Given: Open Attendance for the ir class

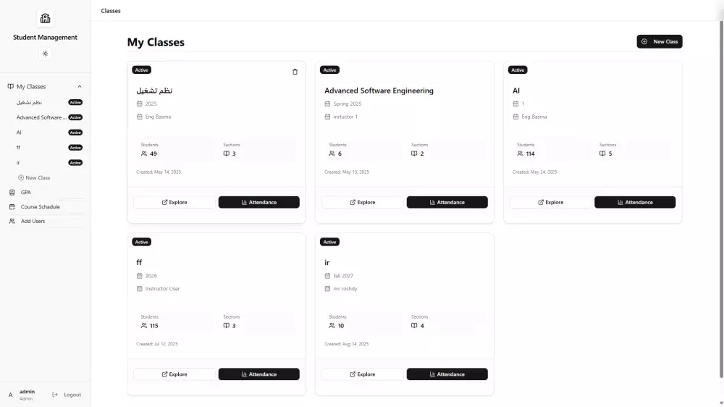Looking at the screenshot, I should tap(447, 374).
